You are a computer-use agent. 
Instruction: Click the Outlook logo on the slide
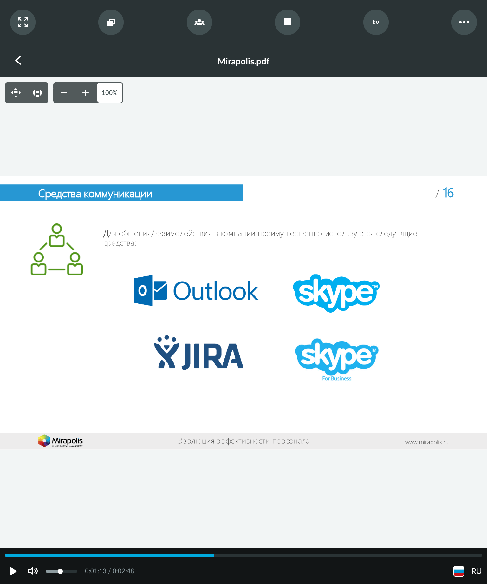pyautogui.click(x=196, y=291)
